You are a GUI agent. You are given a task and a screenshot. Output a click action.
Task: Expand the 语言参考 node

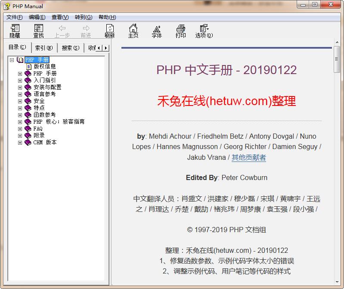coord(20,94)
